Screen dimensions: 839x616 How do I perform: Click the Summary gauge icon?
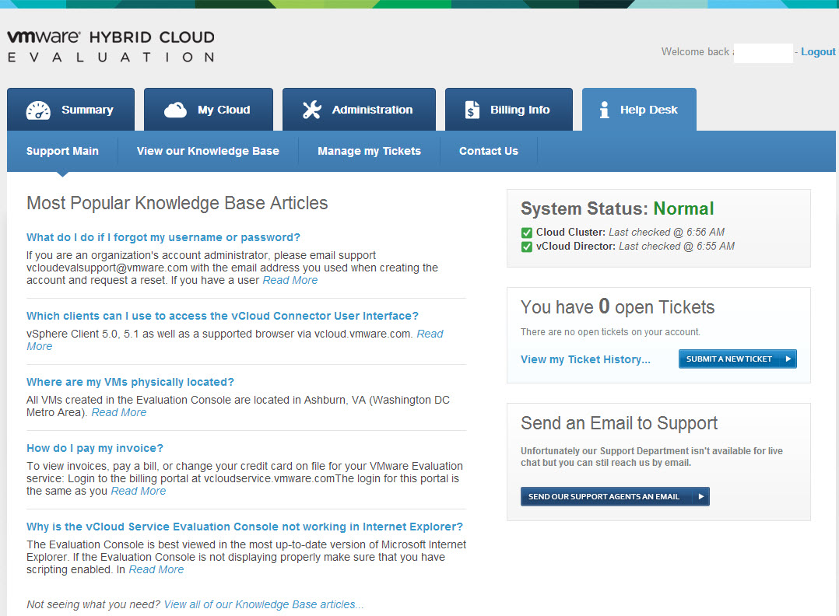39,110
